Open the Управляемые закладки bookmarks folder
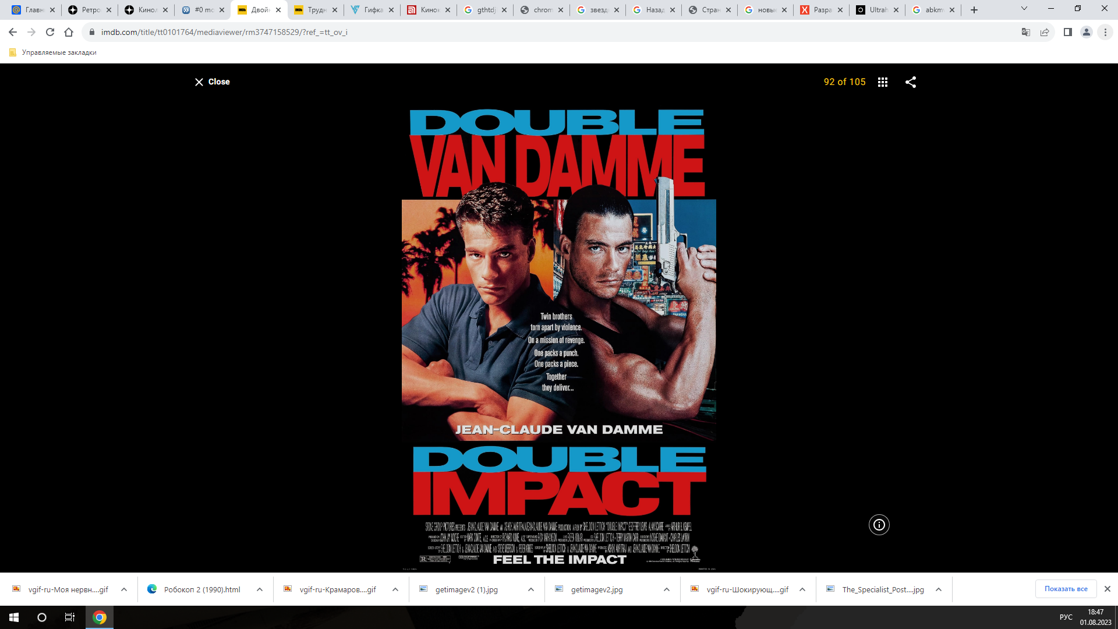This screenshot has height=629, width=1118. (53, 52)
